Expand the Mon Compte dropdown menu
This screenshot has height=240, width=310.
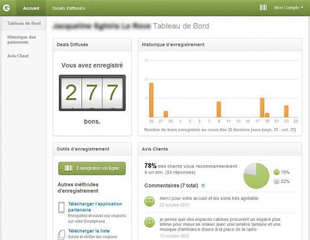coord(288,8)
